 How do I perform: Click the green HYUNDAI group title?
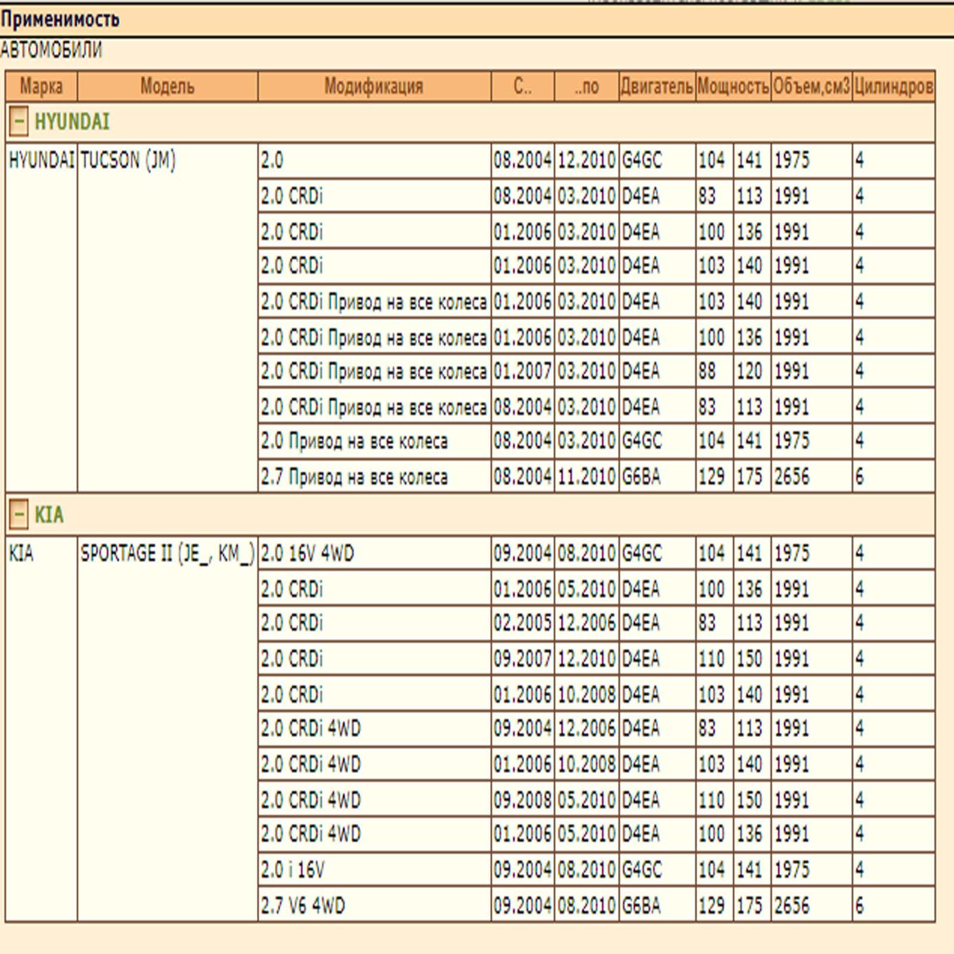[x=72, y=122]
